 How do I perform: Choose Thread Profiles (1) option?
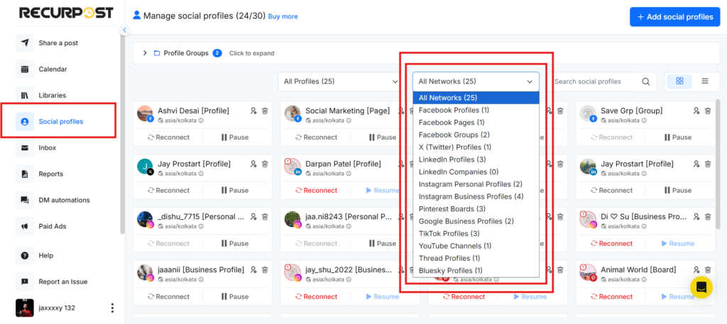(476, 258)
